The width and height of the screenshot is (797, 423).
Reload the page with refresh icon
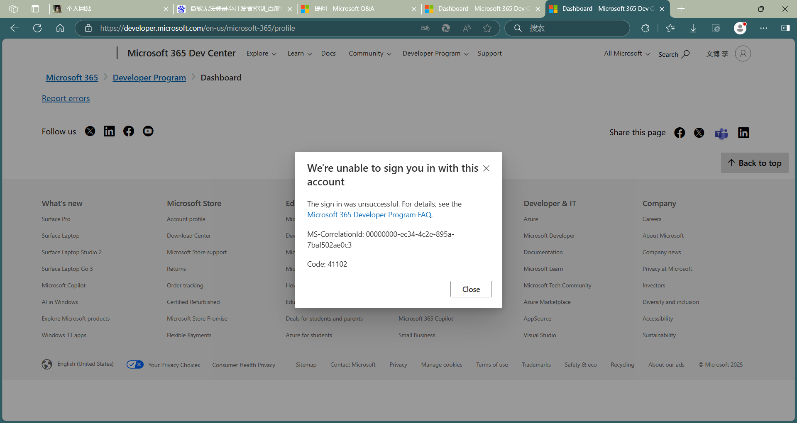tap(37, 28)
